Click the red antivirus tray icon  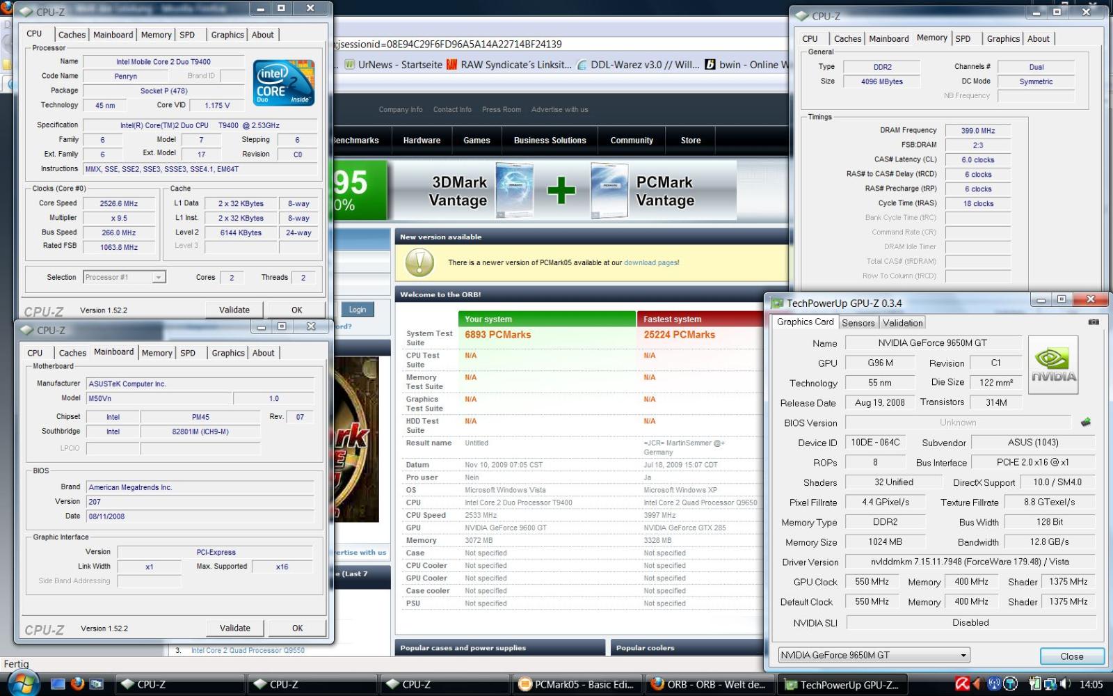coord(962,684)
